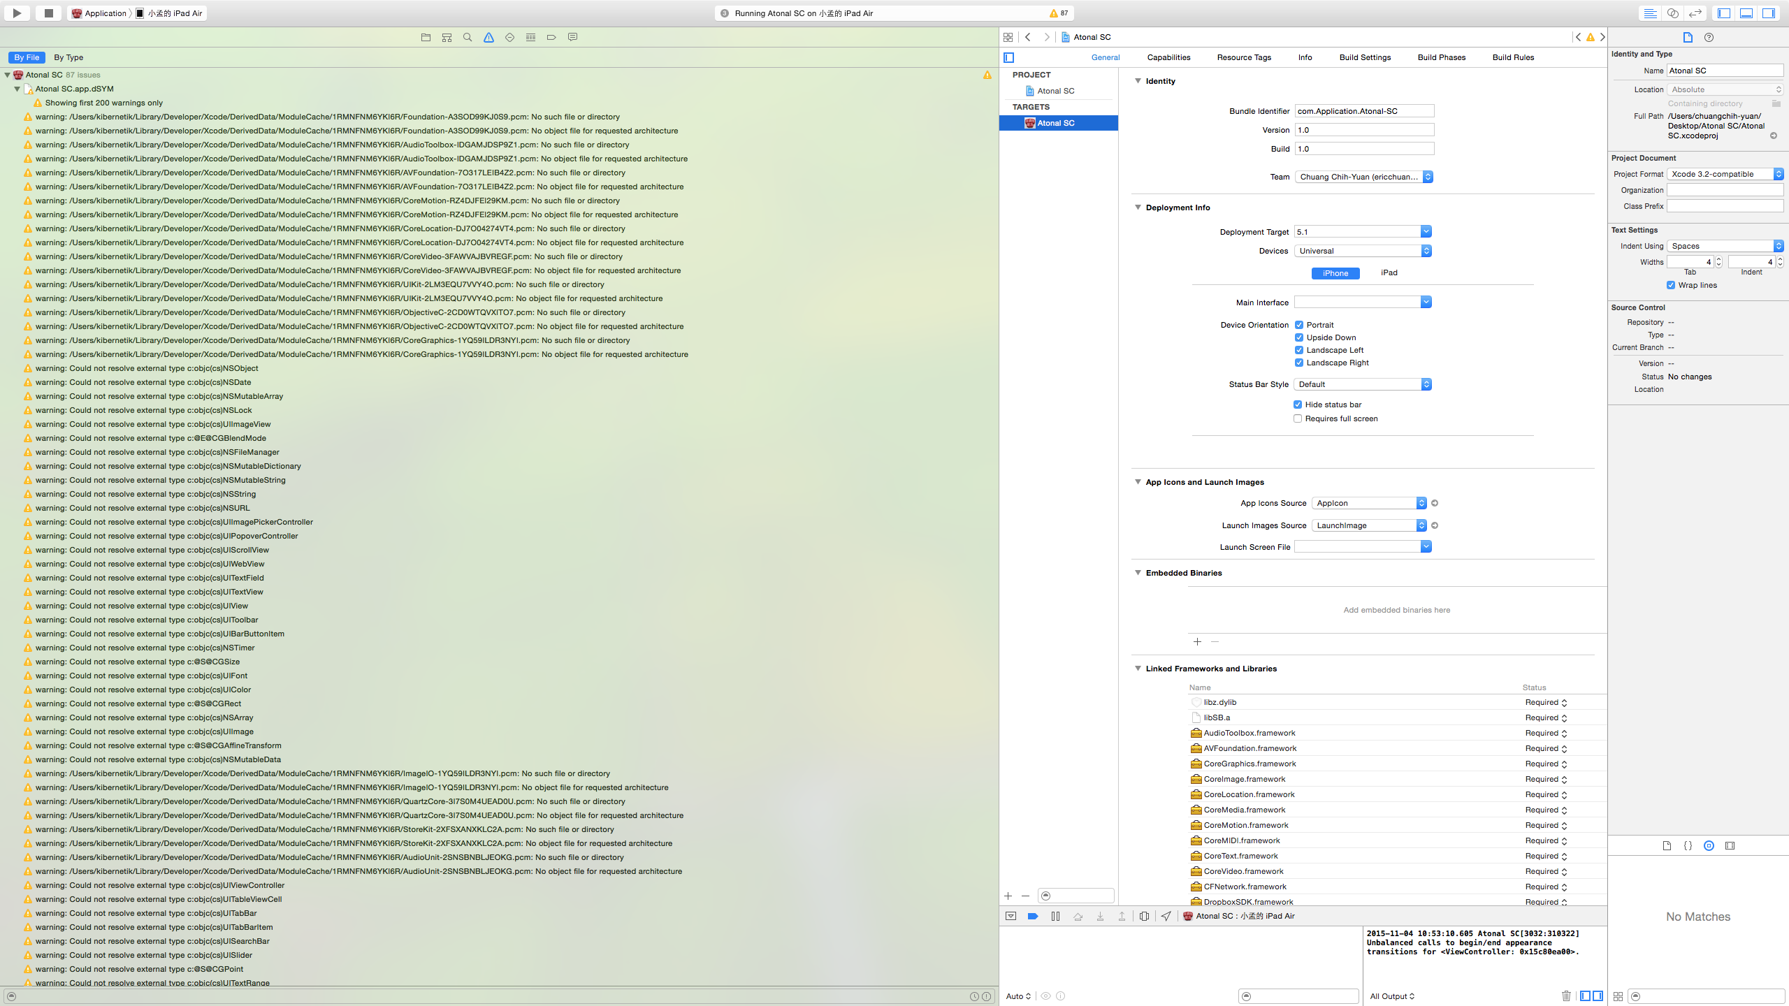This screenshot has height=1006, width=1789.
Task: Open the Status Bar Style dropdown
Action: (x=1363, y=384)
